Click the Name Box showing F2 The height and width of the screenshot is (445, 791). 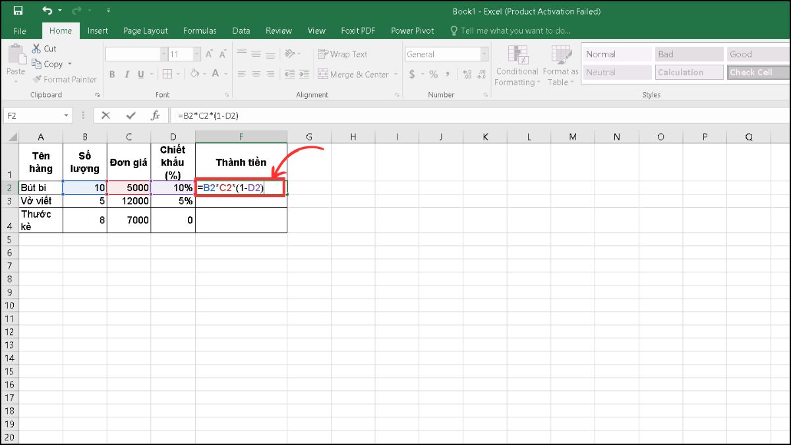[33, 115]
